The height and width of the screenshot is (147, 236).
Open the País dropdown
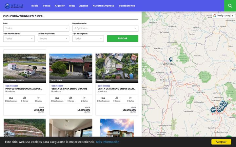pyautogui.click(x=36, y=28)
